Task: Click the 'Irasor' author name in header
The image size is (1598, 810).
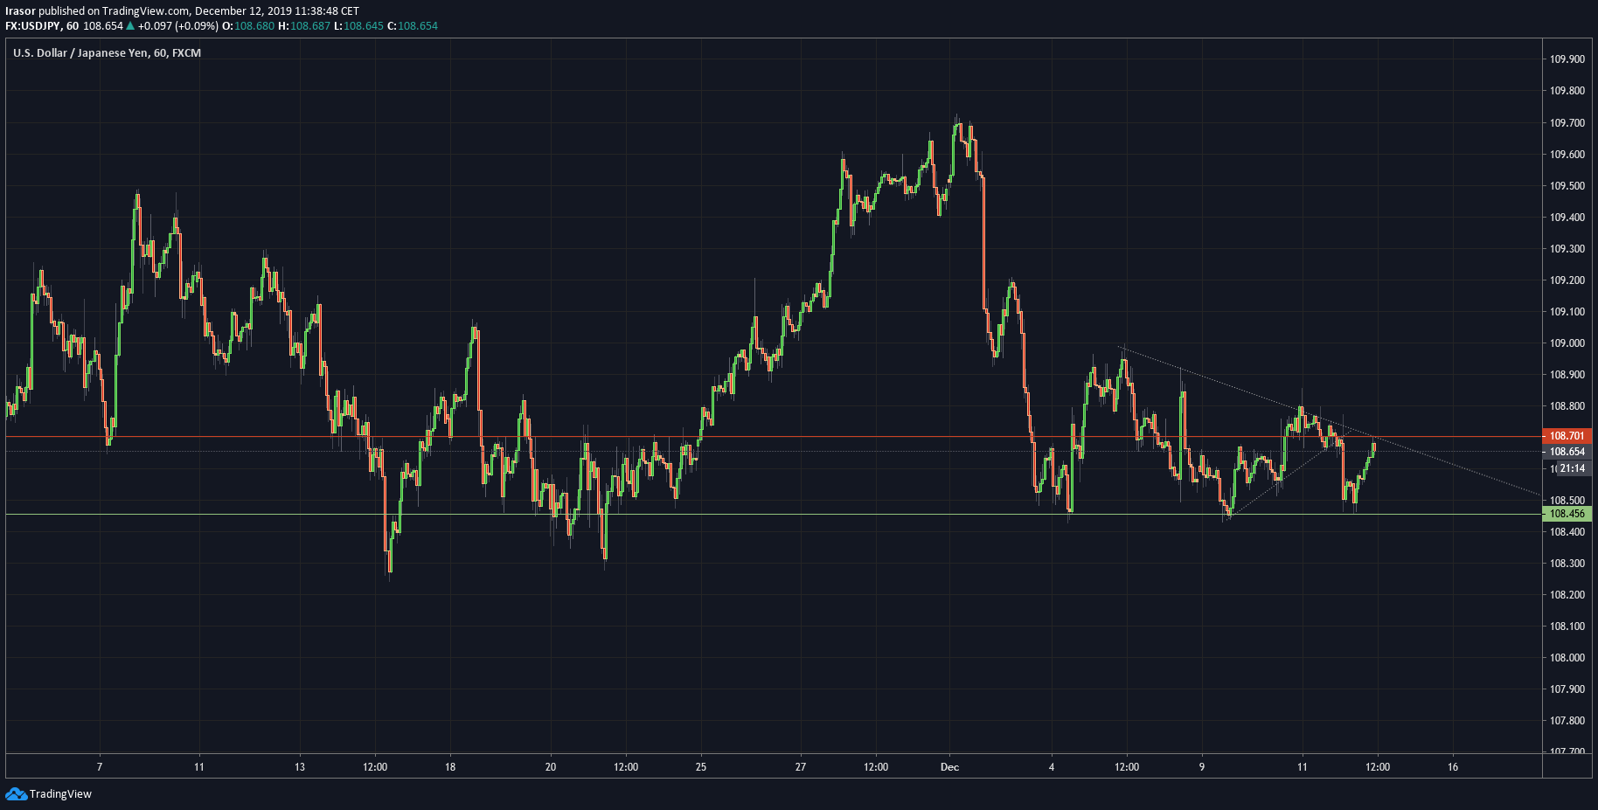Action: pos(20,11)
